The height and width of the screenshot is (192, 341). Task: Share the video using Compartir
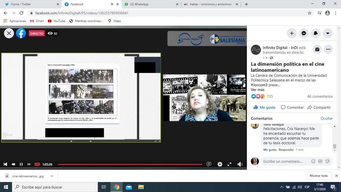319,107
